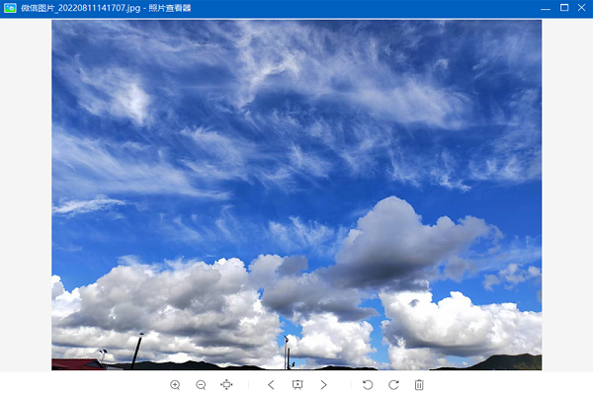The image size is (593, 394).
Task: Go to the next photo with right arrow
Action: pyautogui.click(x=324, y=384)
